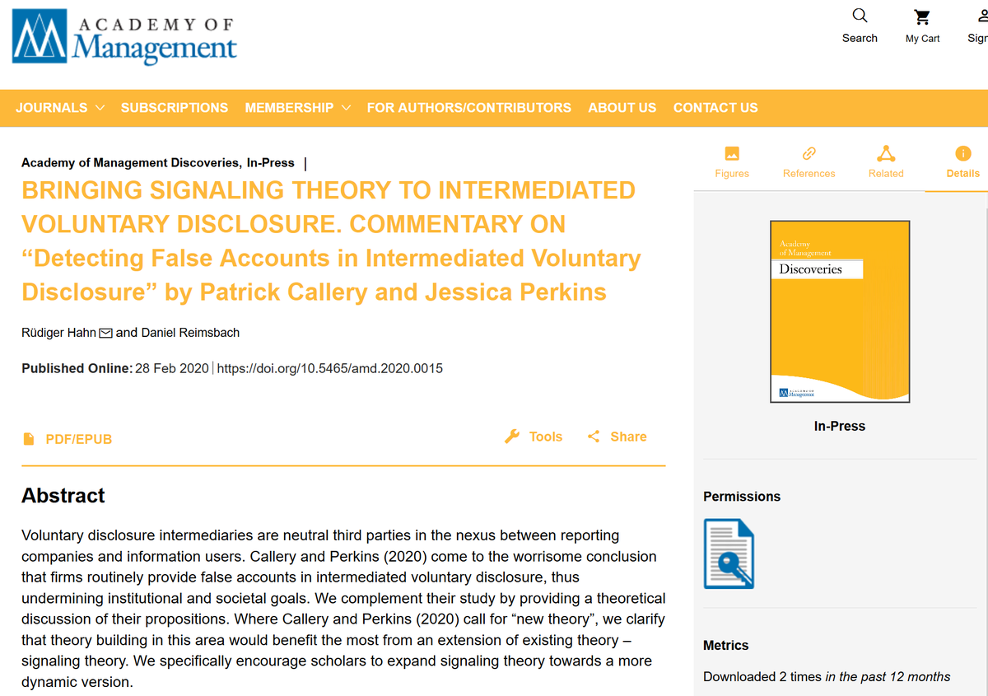Open the PDF/EPUB link

[78, 439]
